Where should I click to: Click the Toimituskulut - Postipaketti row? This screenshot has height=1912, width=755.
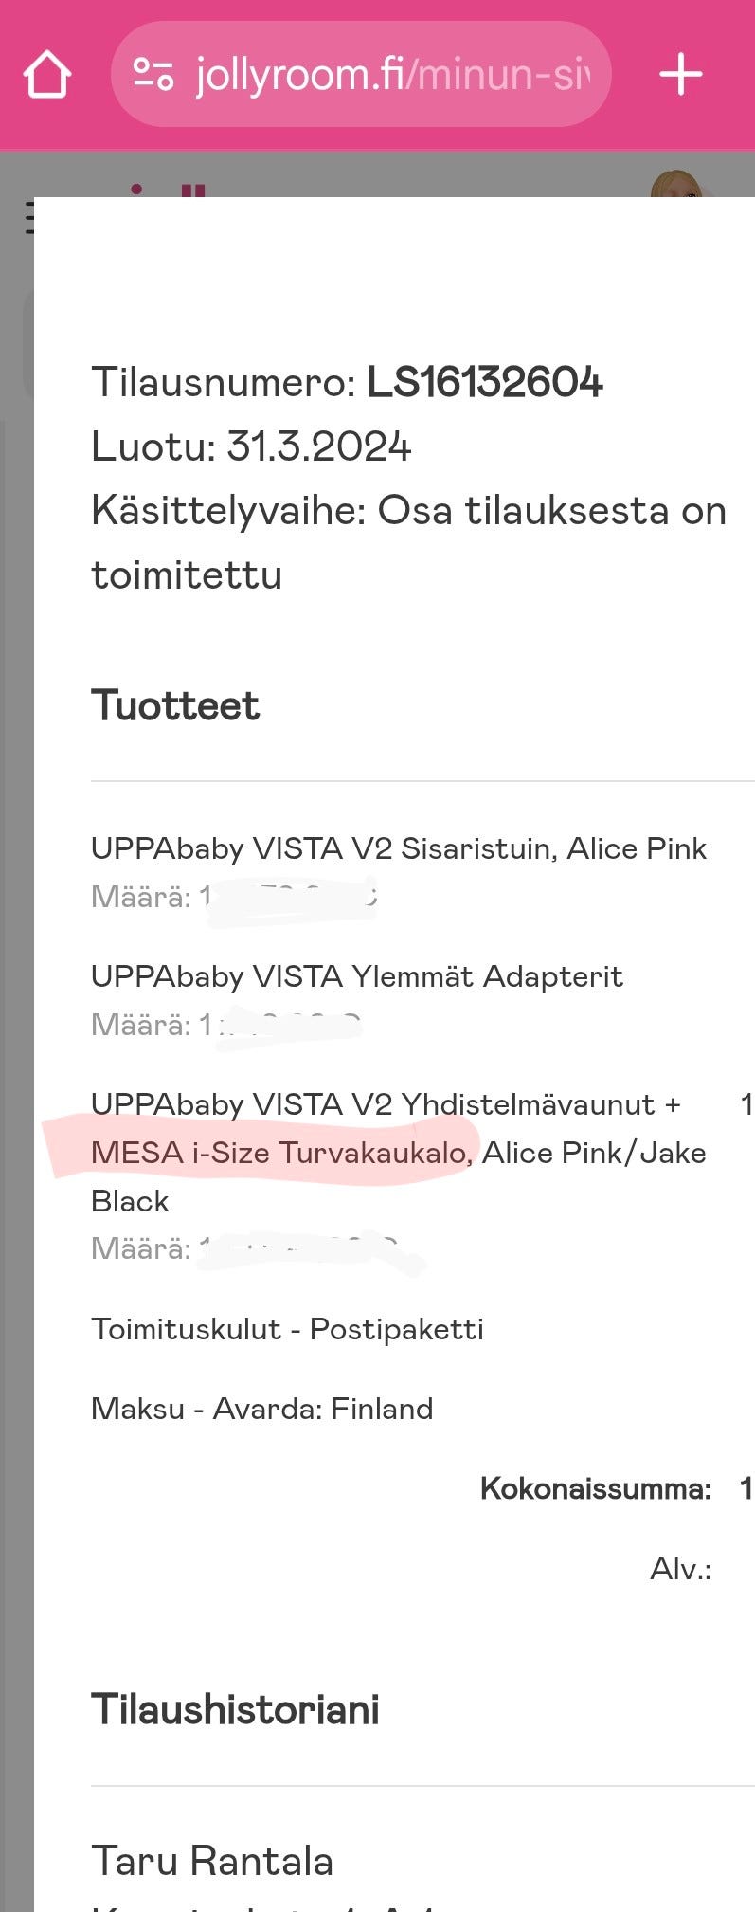(x=287, y=1329)
